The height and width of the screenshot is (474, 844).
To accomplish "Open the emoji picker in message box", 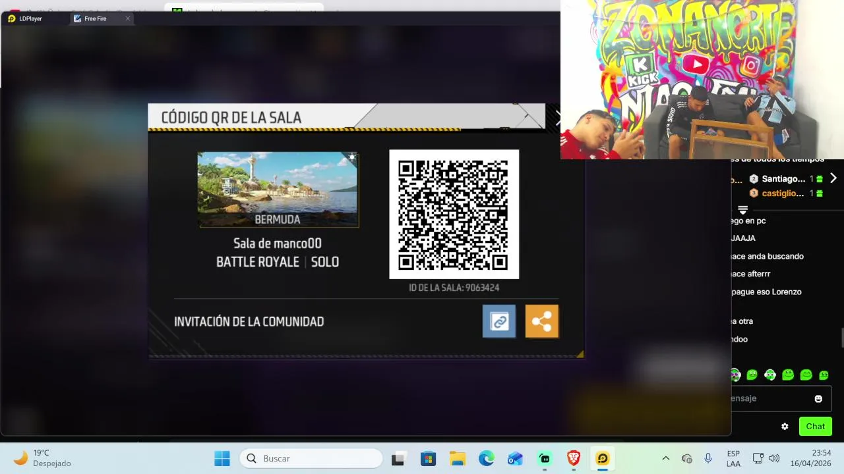I will (818, 399).
